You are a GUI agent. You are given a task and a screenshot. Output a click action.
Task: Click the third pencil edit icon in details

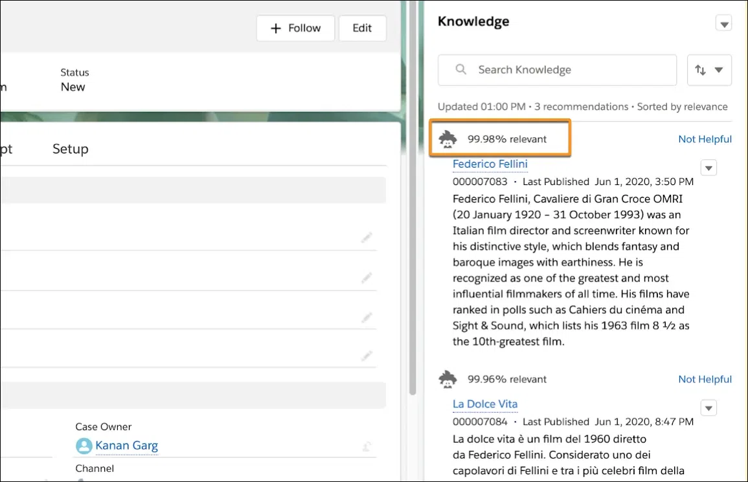[x=367, y=317]
